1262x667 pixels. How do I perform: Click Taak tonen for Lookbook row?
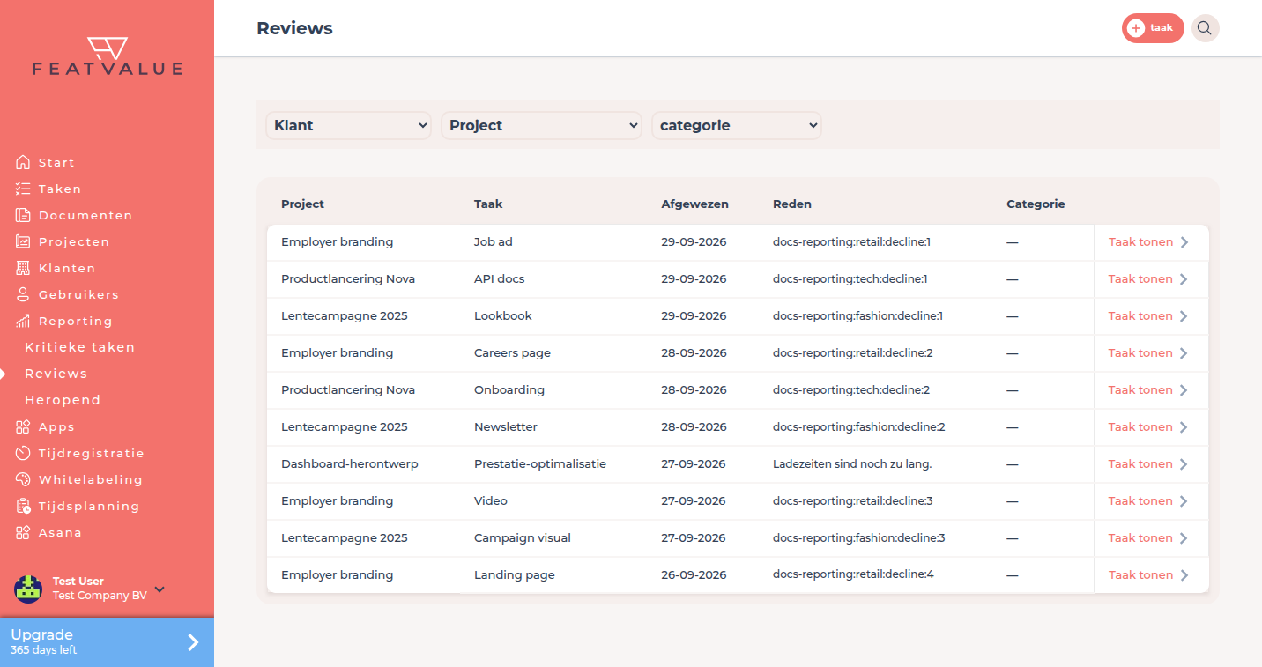click(x=1148, y=316)
